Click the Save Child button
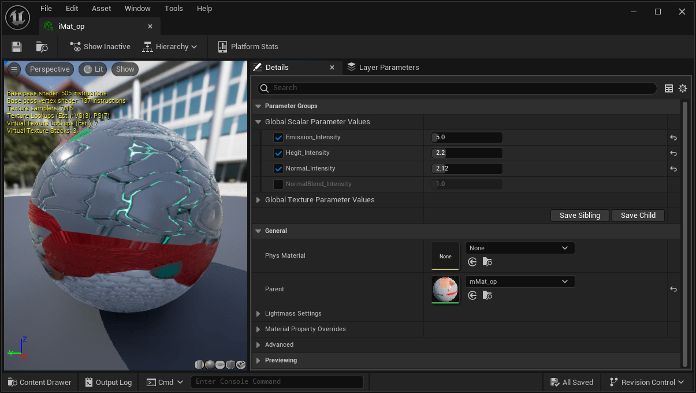This screenshot has width=696, height=393. 638,216
